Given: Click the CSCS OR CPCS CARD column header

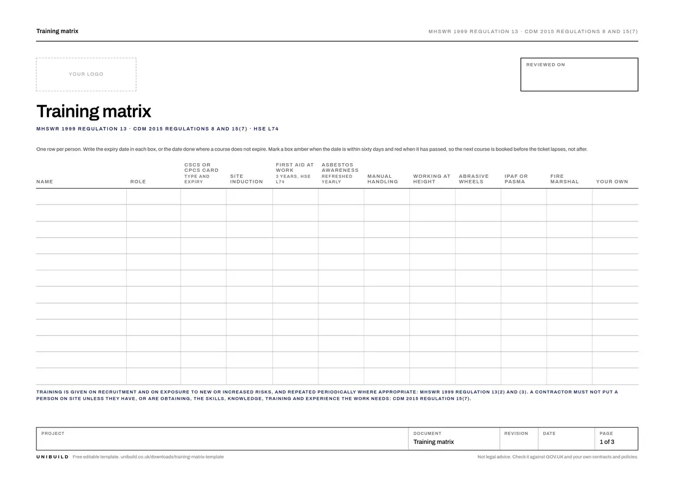Looking at the screenshot, I should [201, 173].
